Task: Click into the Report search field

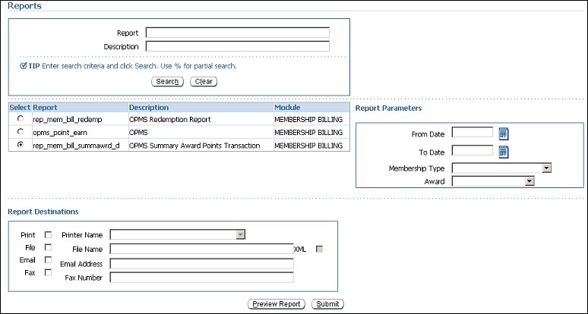Action: click(x=237, y=33)
